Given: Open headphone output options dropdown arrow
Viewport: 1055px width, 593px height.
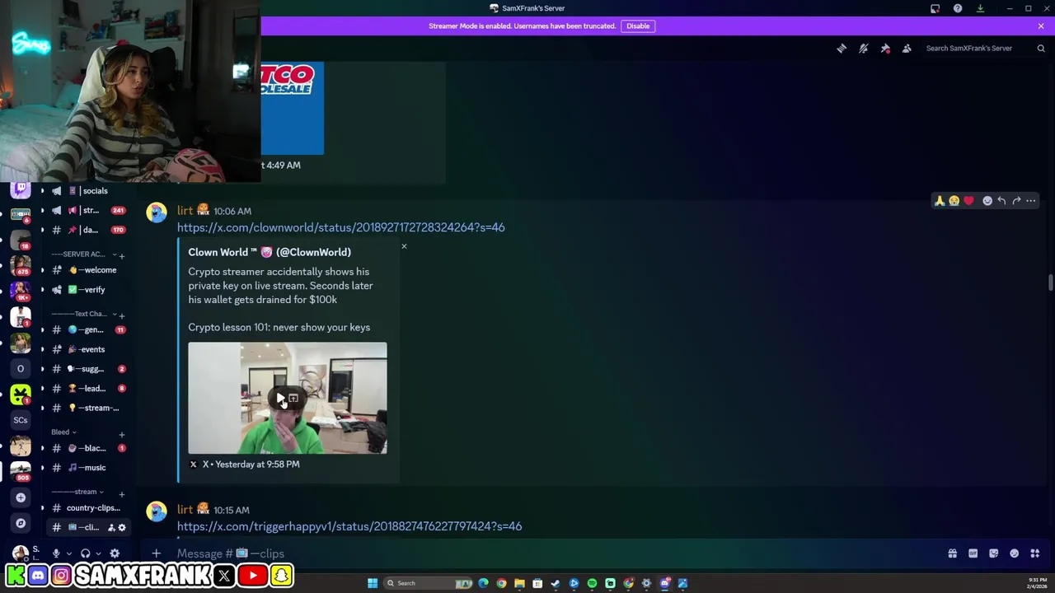Looking at the screenshot, I should tap(98, 553).
